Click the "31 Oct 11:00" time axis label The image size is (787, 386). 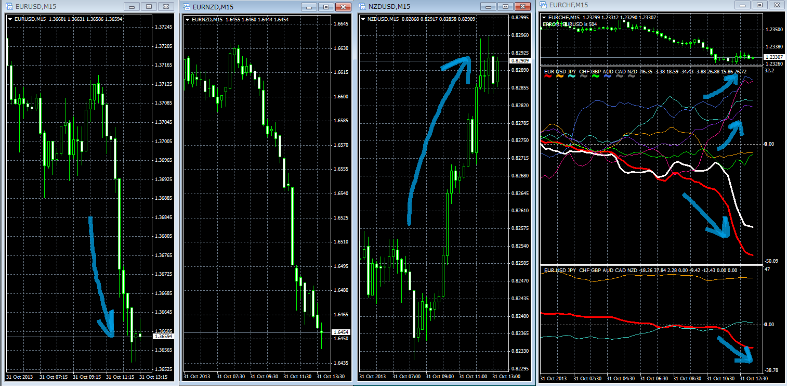click(473, 377)
